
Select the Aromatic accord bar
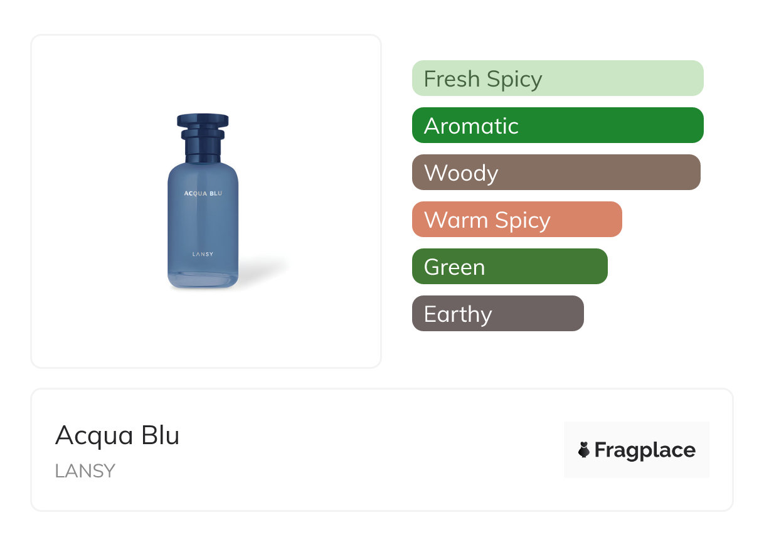557,125
